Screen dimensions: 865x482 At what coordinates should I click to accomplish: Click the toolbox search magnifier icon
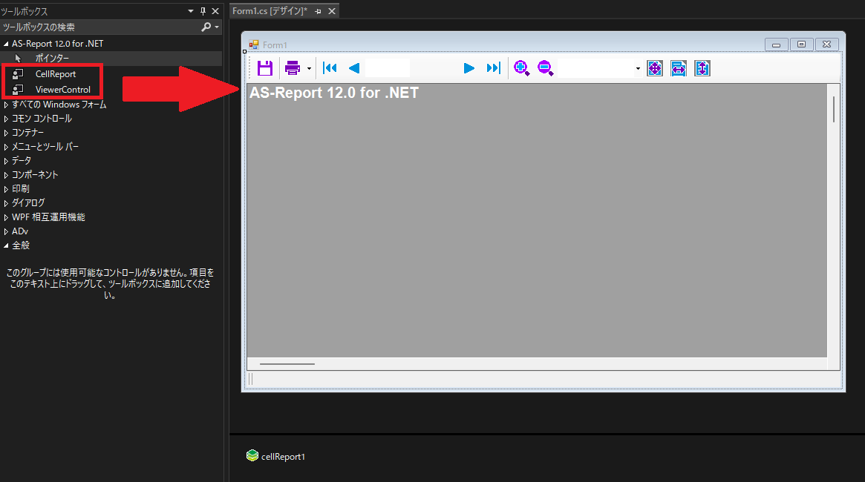(206, 27)
